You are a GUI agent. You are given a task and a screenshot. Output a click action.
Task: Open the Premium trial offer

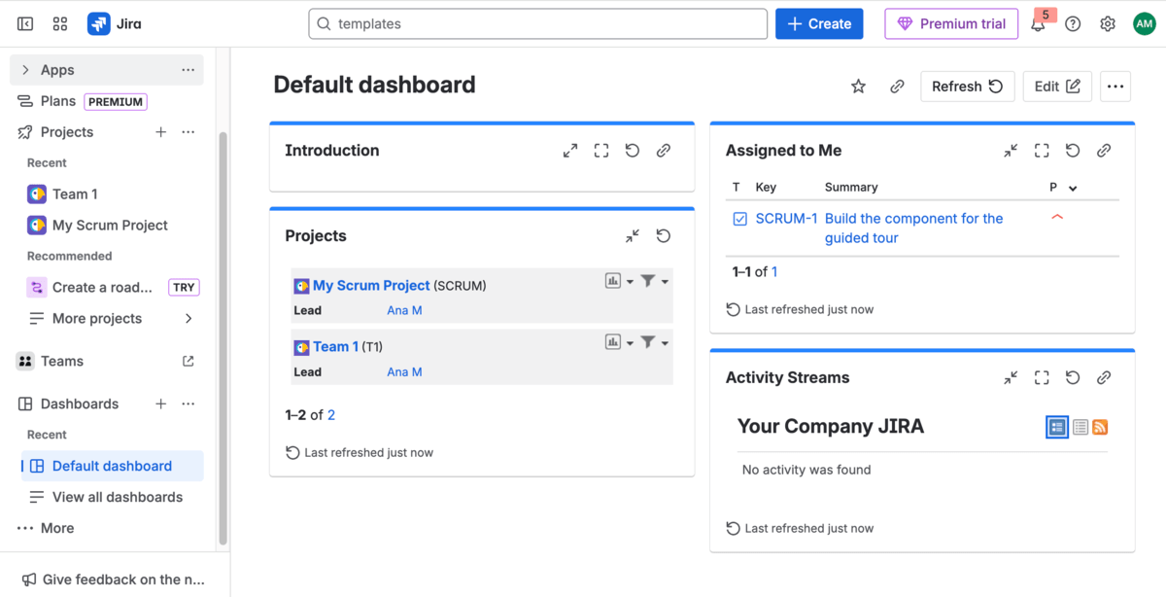pyautogui.click(x=950, y=23)
